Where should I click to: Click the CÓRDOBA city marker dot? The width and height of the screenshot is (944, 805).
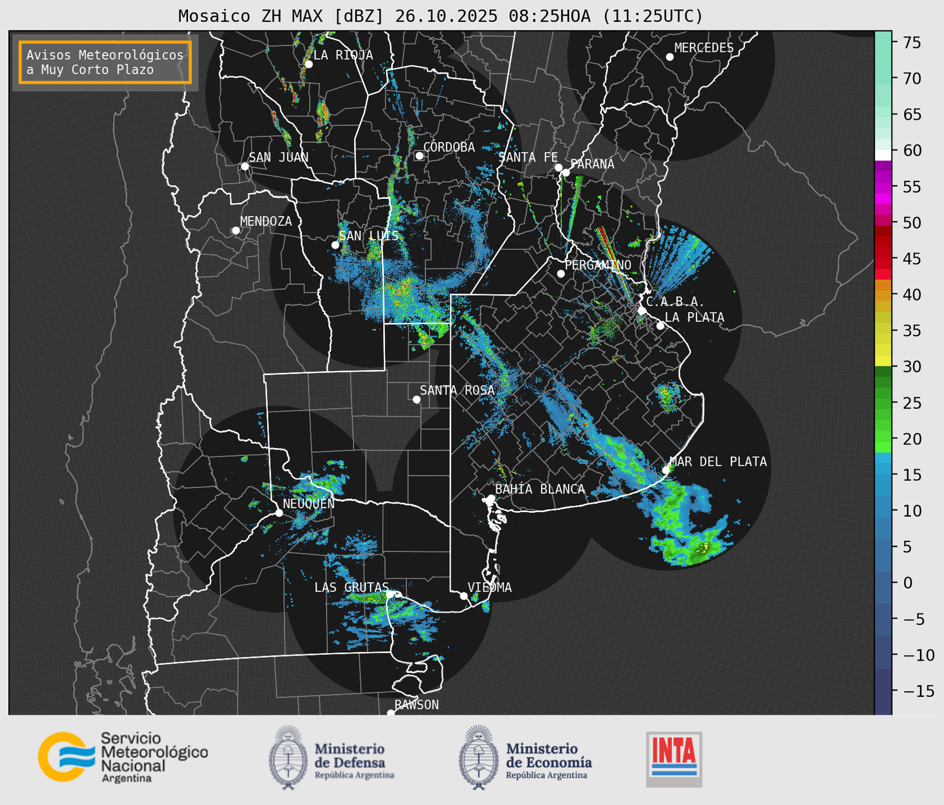419,156
